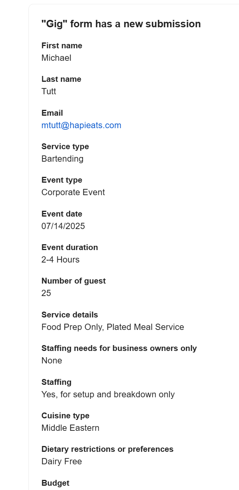Click the Corporate Event value text
Image resolution: width=239 pixels, height=490 pixels.
[x=73, y=192]
